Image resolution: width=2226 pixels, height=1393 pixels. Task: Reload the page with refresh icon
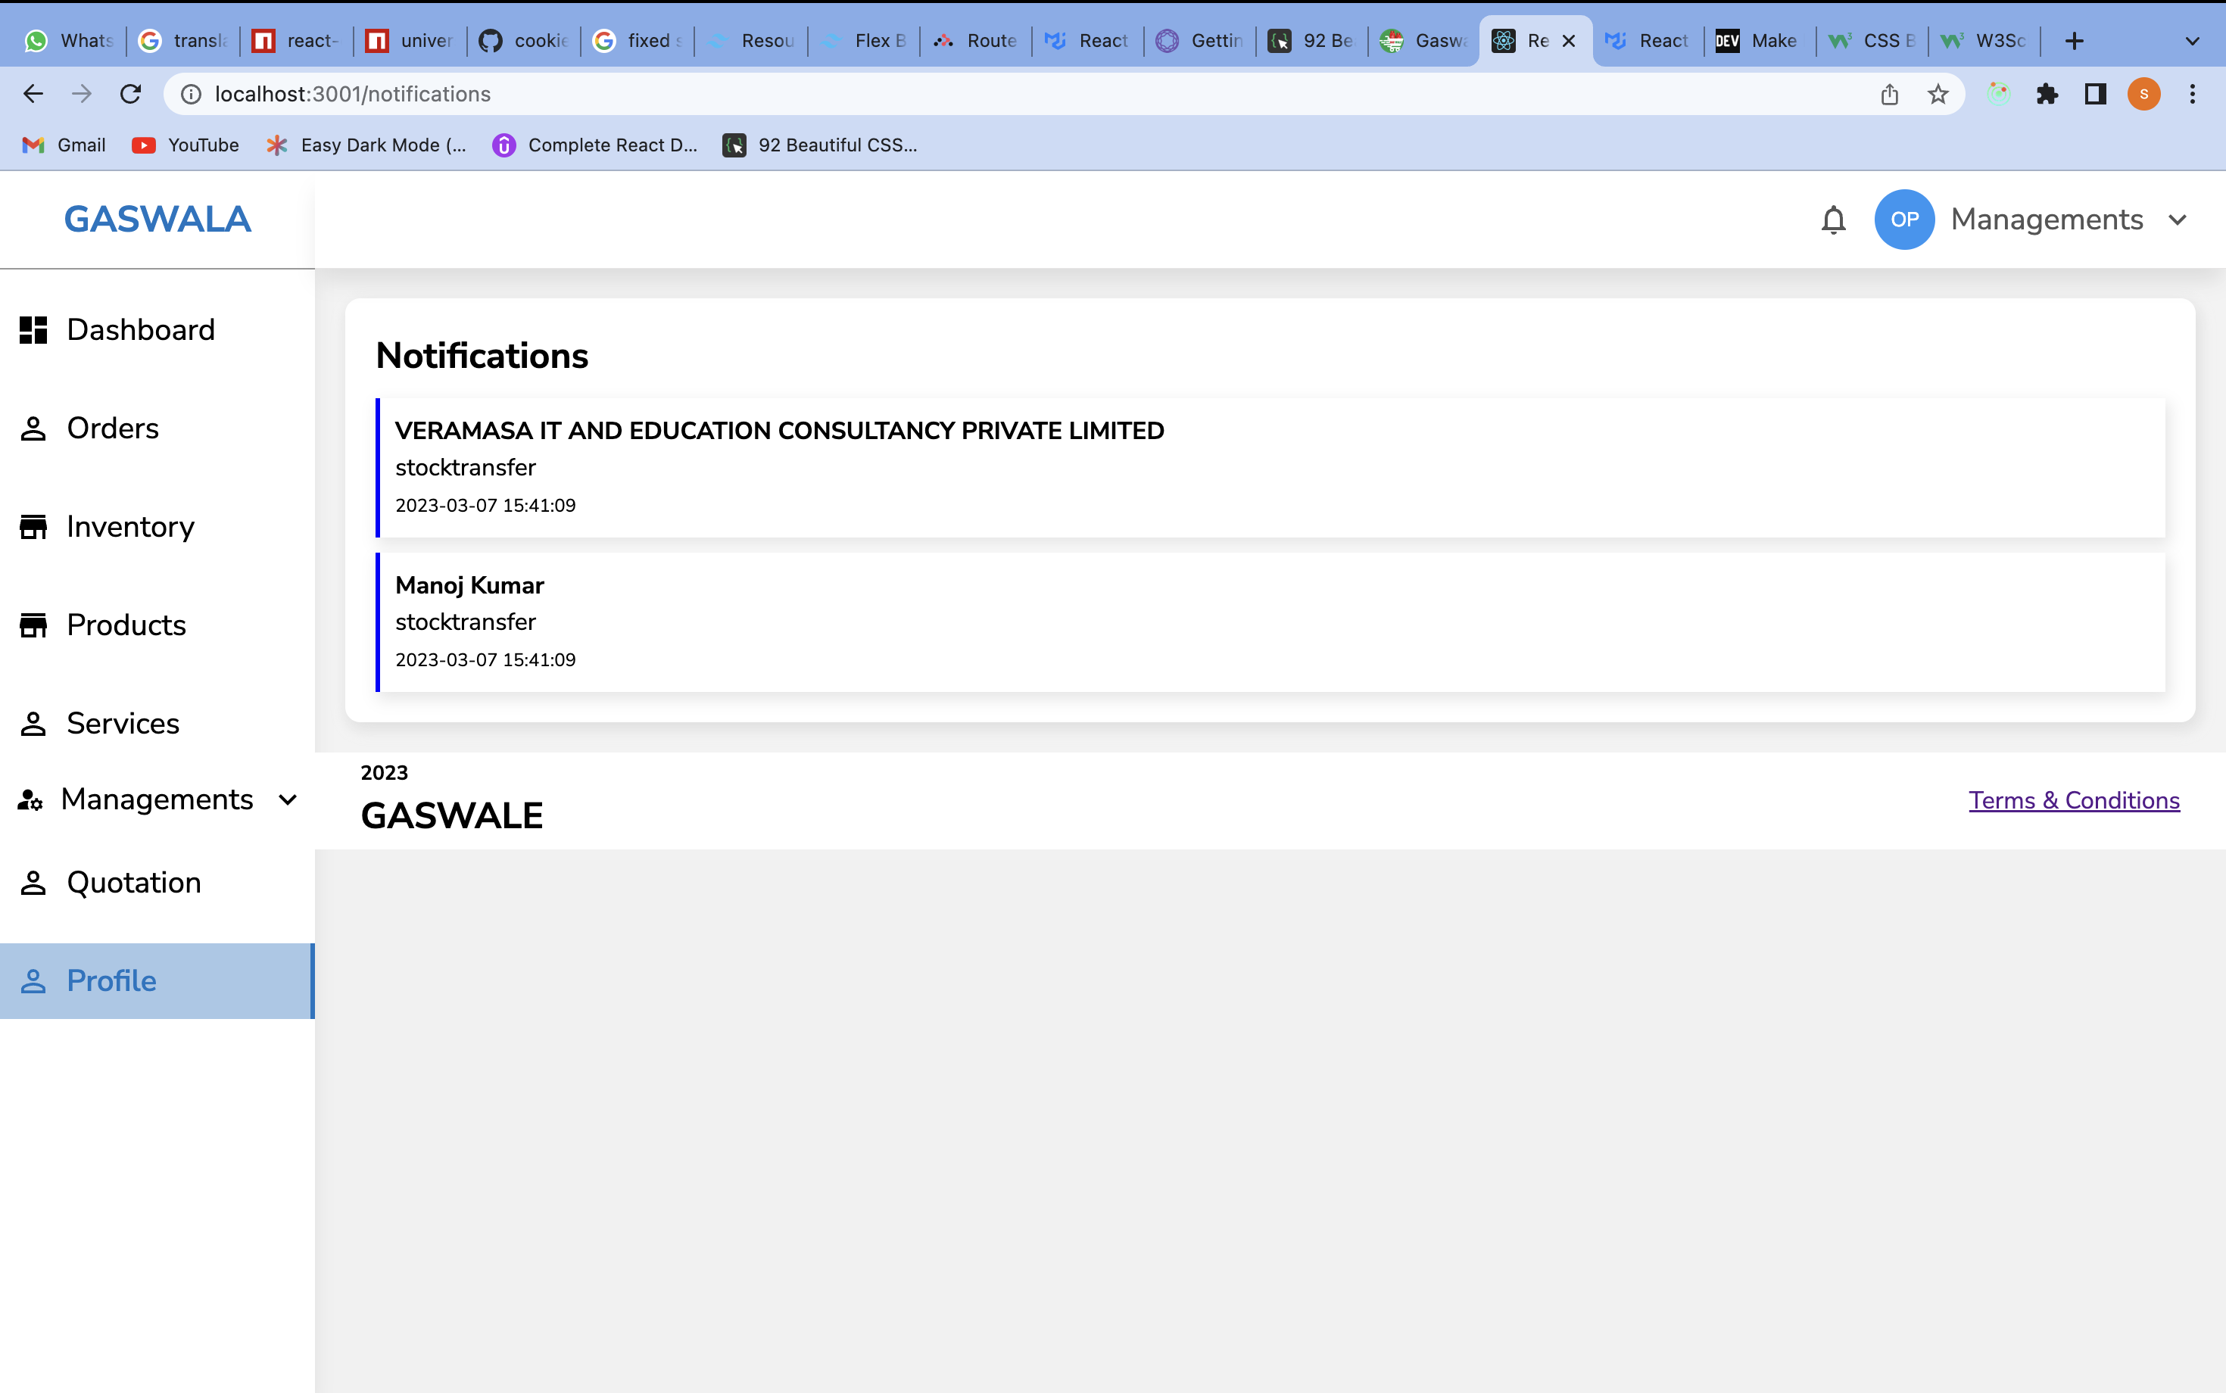[x=131, y=94]
